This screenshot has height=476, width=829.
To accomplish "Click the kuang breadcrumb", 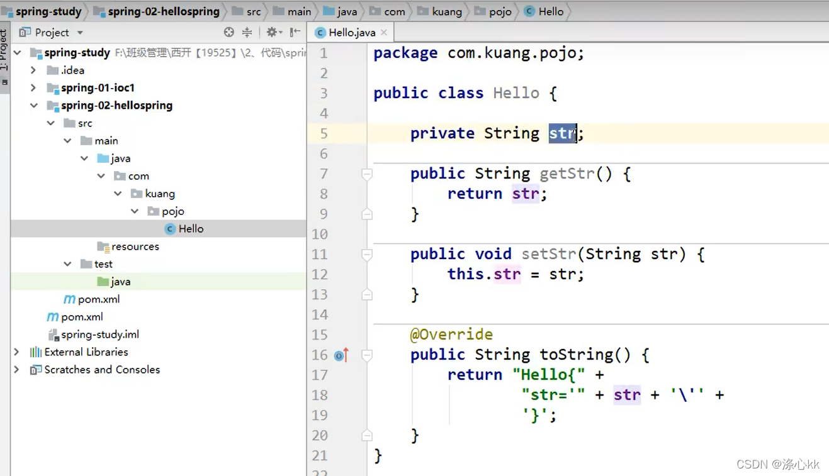I will pyautogui.click(x=439, y=11).
